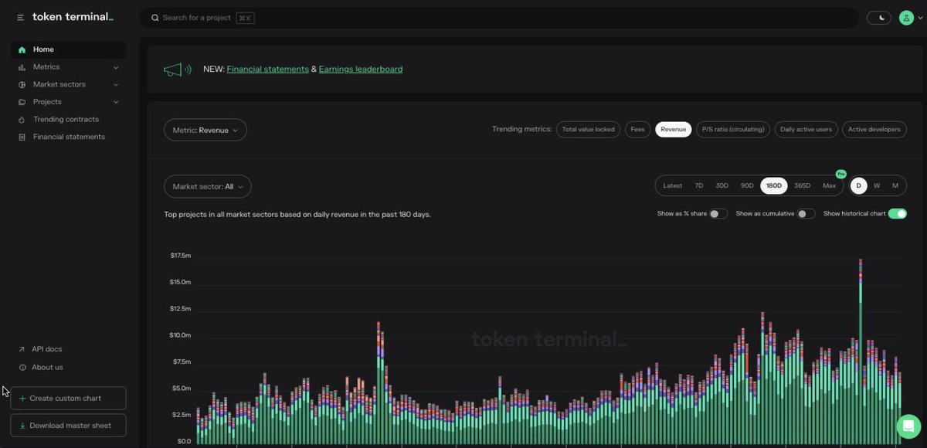Click the user profile avatar

pyautogui.click(x=906, y=18)
